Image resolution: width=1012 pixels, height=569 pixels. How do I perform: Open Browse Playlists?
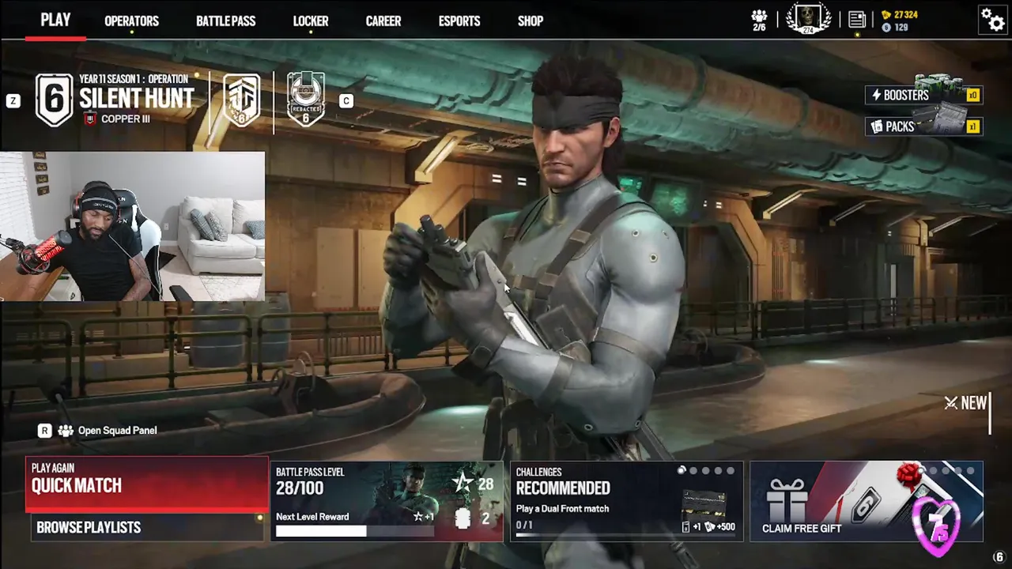coord(147,527)
